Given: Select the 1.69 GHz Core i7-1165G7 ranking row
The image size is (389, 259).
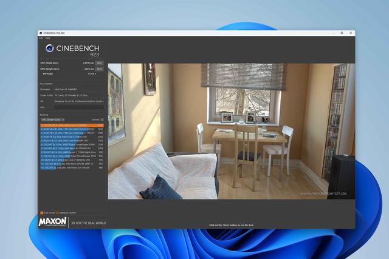Looking at the screenshot, I should coord(72,133).
